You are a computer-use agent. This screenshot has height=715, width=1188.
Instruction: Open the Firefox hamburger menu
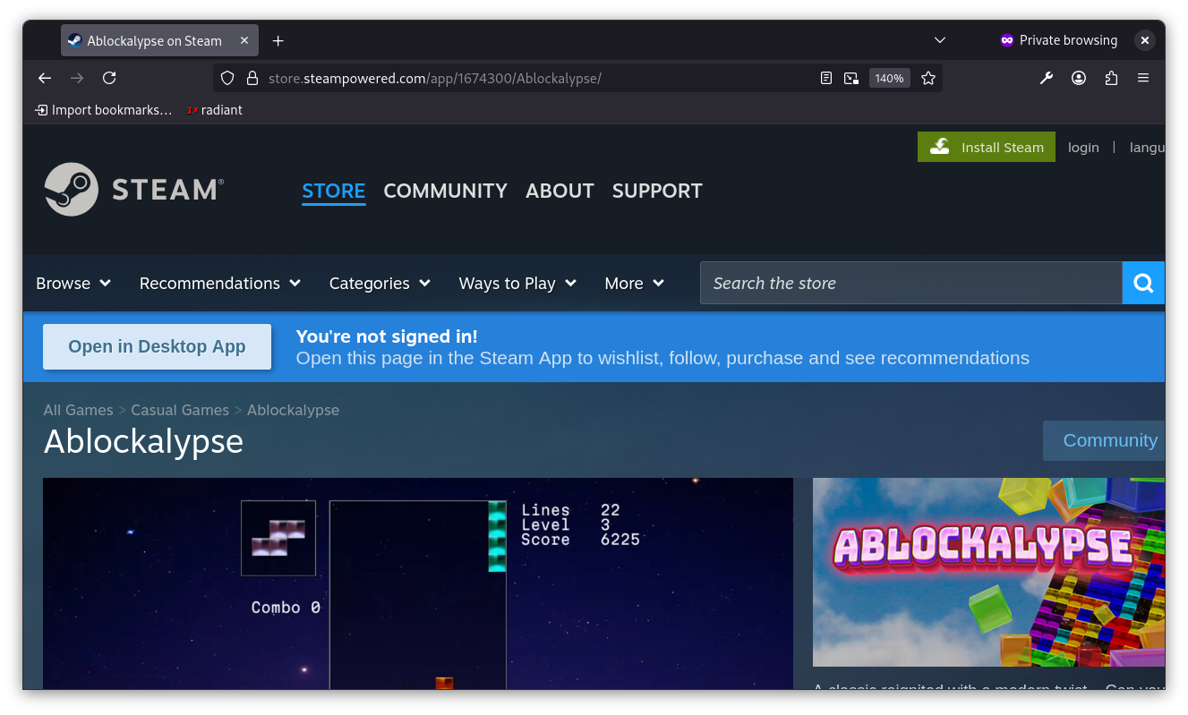coord(1143,78)
